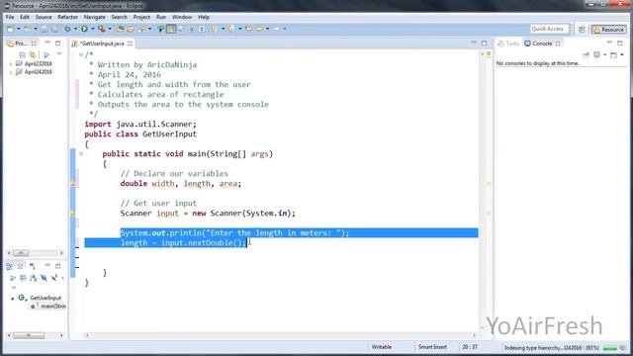Click the Open Task toolbar icon
Image resolution: width=633 pixels, height=356 pixels.
pyautogui.click(x=130, y=29)
